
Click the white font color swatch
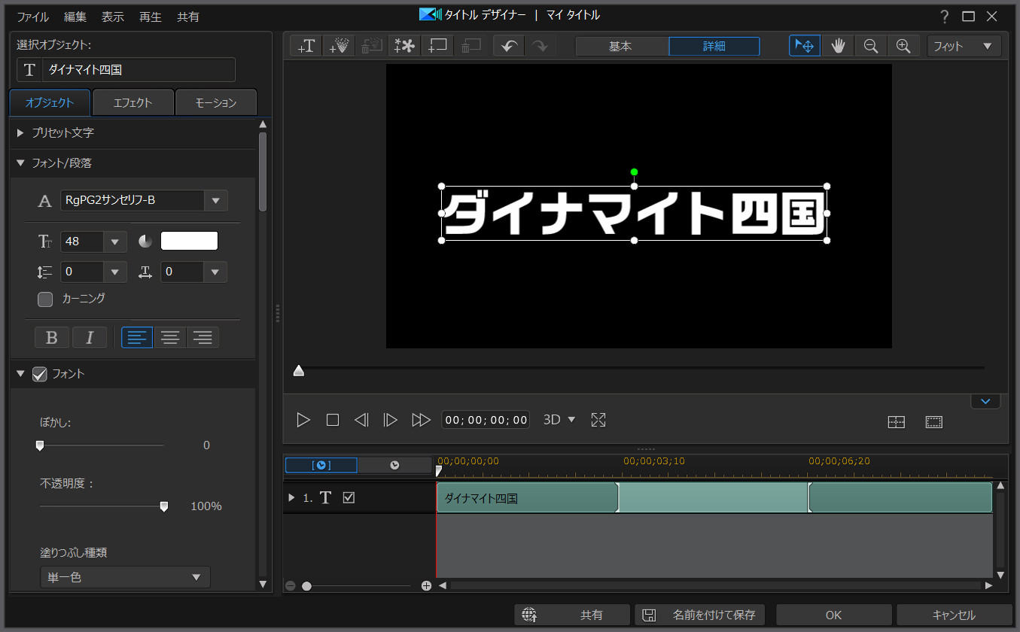pos(189,241)
